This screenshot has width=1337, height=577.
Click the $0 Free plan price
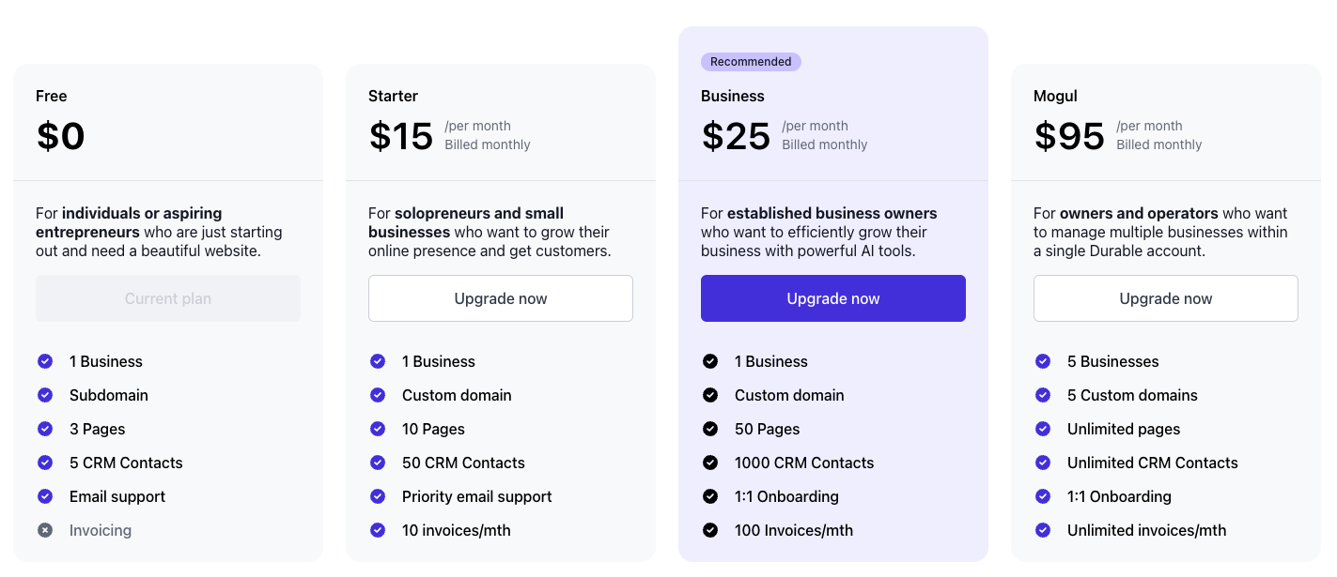[x=60, y=137]
